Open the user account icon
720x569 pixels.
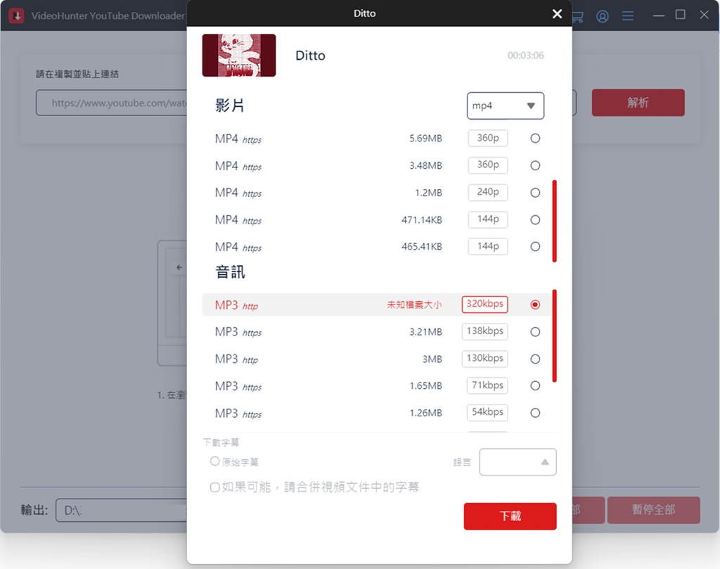(x=603, y=15)
